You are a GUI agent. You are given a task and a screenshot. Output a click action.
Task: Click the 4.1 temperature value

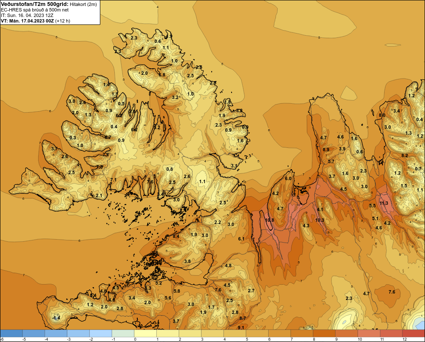[320, 209]
